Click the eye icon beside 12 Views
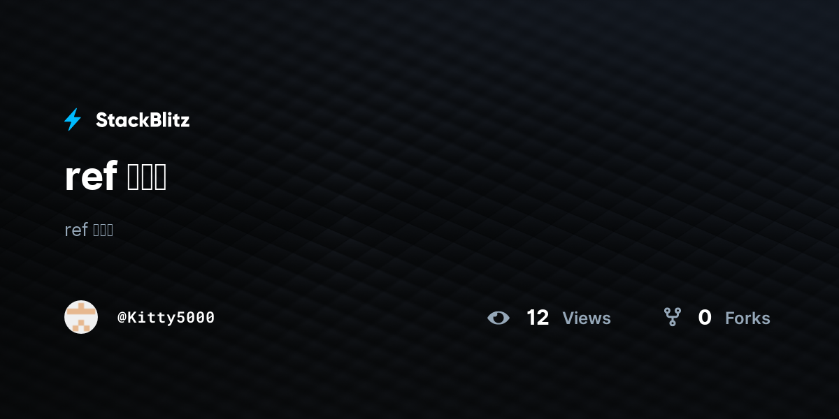Screen dimensions: 839x419 point(499,318)
